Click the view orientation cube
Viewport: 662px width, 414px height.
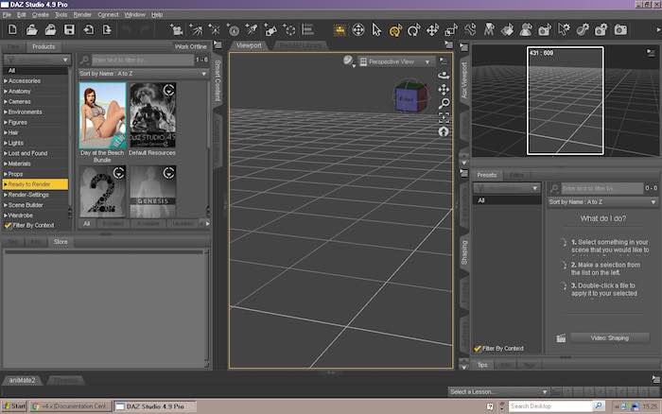point(410,96)
